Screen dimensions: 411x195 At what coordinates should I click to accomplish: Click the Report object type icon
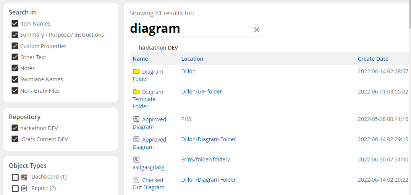click(x=24, y=188)
